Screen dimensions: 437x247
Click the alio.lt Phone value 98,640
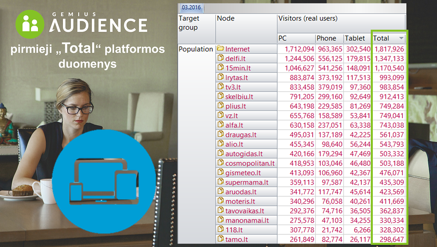[x=332, y=144]
